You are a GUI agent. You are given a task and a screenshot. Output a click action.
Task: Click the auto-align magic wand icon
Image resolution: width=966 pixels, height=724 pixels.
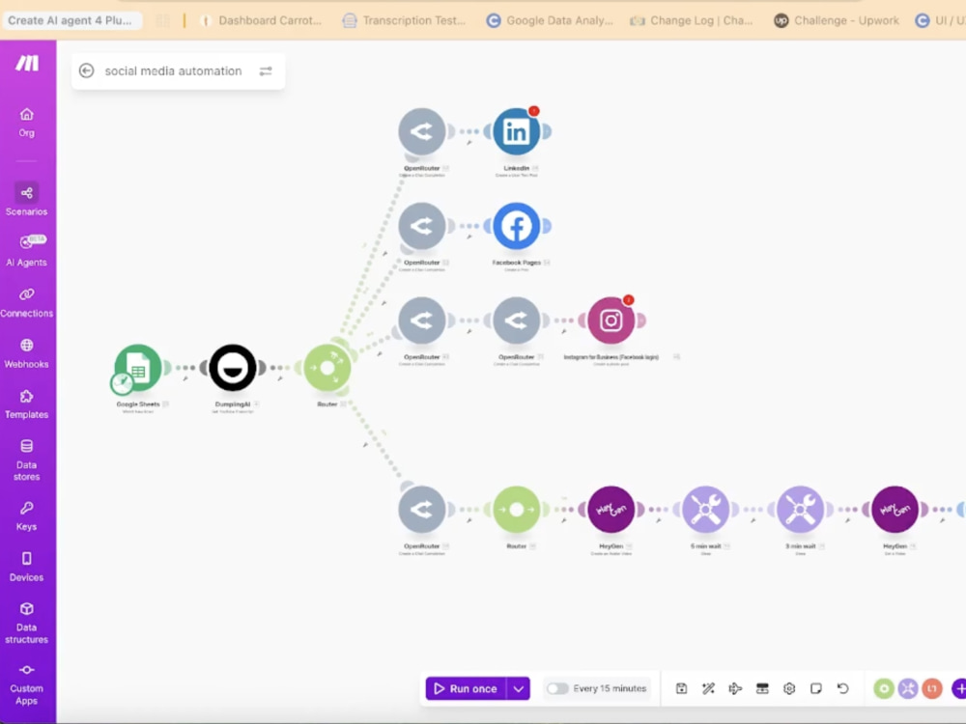pos(708,688)
